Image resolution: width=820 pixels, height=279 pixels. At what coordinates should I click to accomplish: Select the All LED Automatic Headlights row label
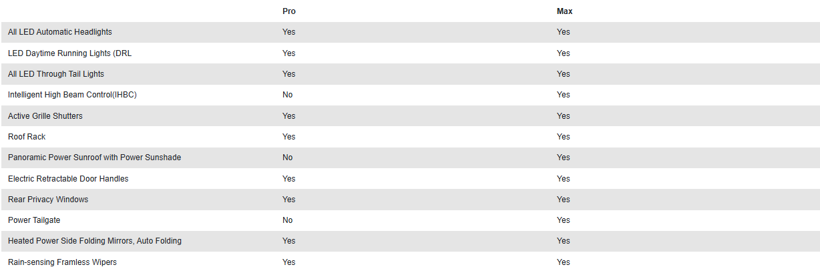[60, 32]
